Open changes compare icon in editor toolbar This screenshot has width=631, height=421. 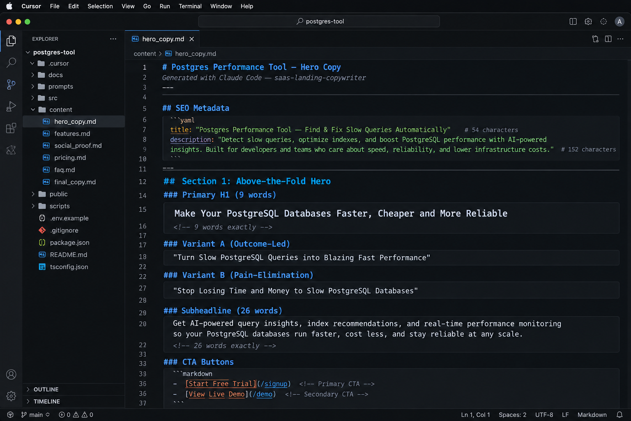point(595,39)
